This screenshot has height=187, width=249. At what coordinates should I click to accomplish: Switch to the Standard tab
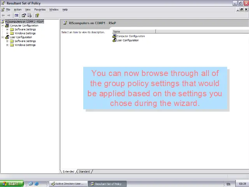click(x=84, y=171)
